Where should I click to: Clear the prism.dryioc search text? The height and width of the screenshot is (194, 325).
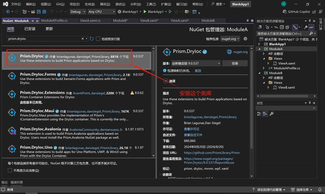tap(82, 39)
